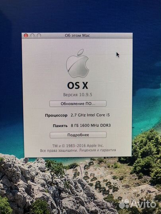Zoom the Об этом Mac window
The height and width of the screenshot is (214, 161).
coord(39,36)
